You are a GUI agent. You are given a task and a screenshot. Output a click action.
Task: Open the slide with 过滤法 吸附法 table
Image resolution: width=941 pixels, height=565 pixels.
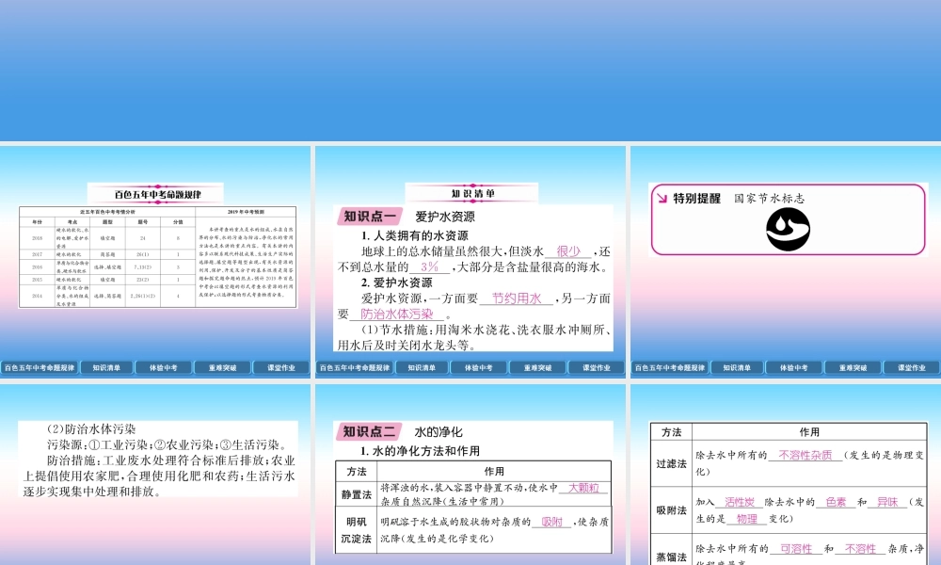[786, 475]
